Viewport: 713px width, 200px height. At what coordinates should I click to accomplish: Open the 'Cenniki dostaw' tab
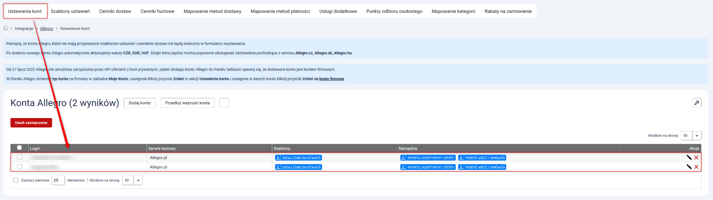[x=115, y=11]
